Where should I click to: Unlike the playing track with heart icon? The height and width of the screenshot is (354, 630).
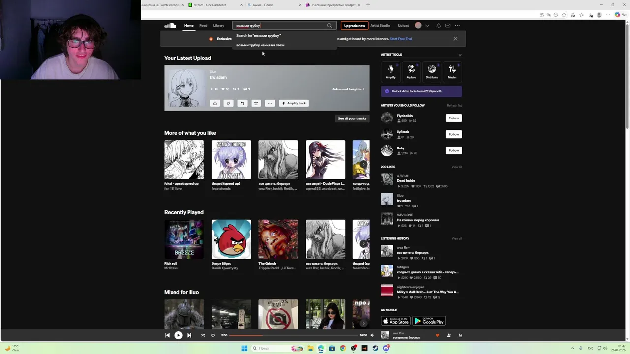(x=437, y=335)
